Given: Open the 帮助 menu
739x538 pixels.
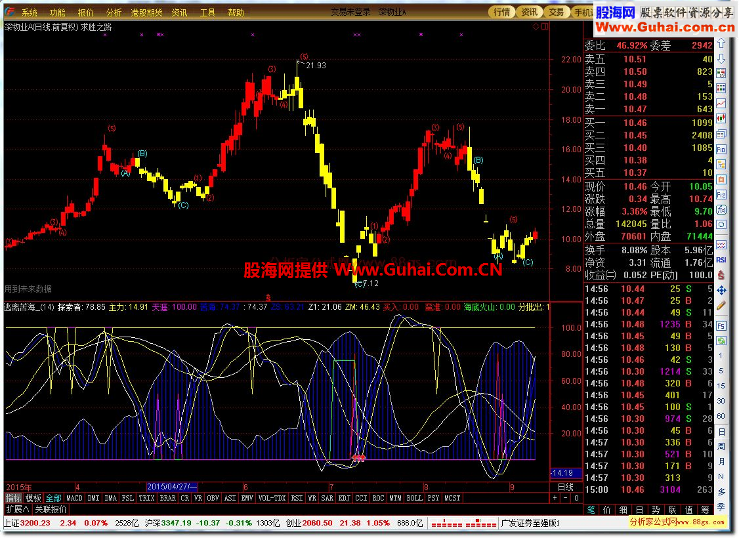Looking at the screenshot, I should 236,12.
